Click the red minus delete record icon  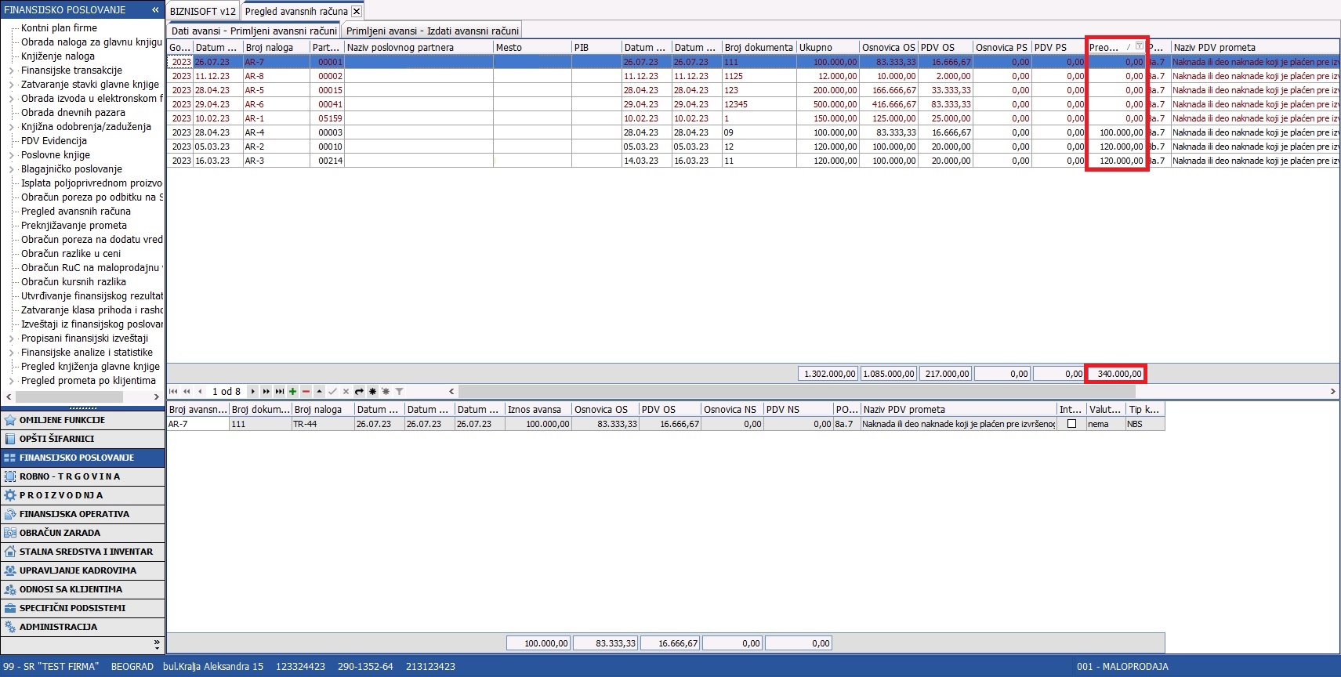click(306, 391)
